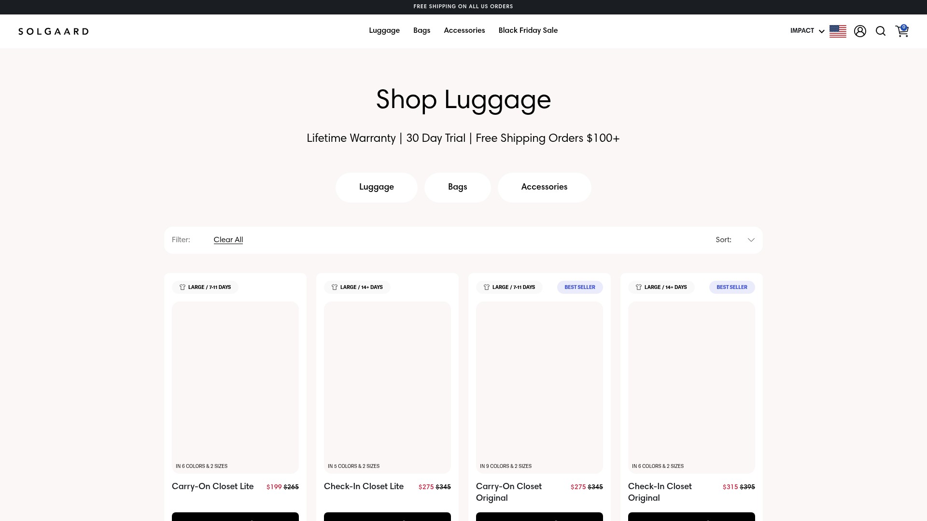The width and height of the screenshot is (927, 521).
Task: Open Check-In Closet Lite product title
Action: [364, 486]
